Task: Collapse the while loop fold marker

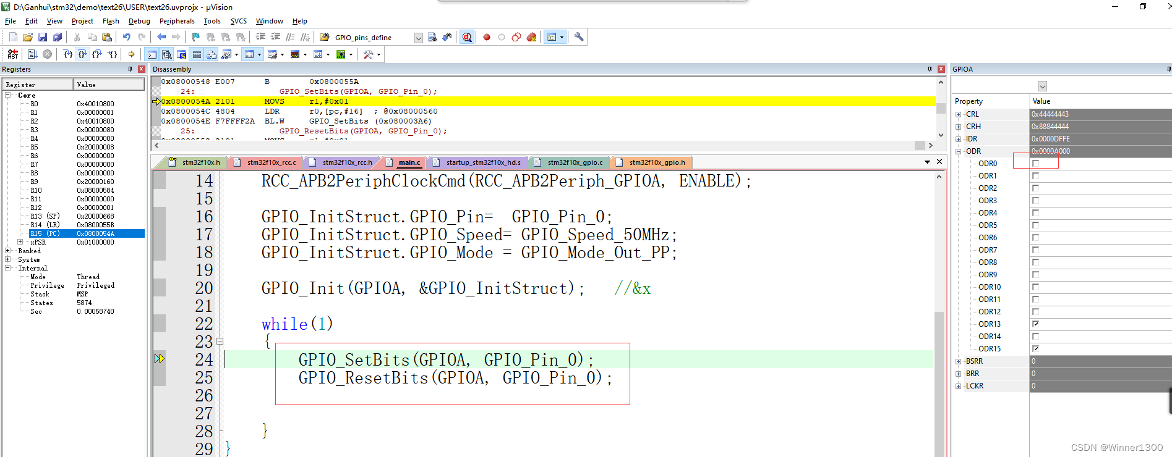Action: (220, 341)
